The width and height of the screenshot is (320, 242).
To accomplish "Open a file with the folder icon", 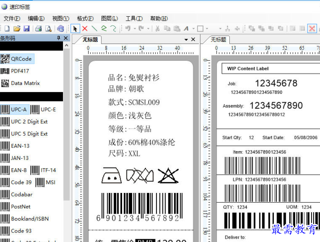I will click(x=17, y=29).
